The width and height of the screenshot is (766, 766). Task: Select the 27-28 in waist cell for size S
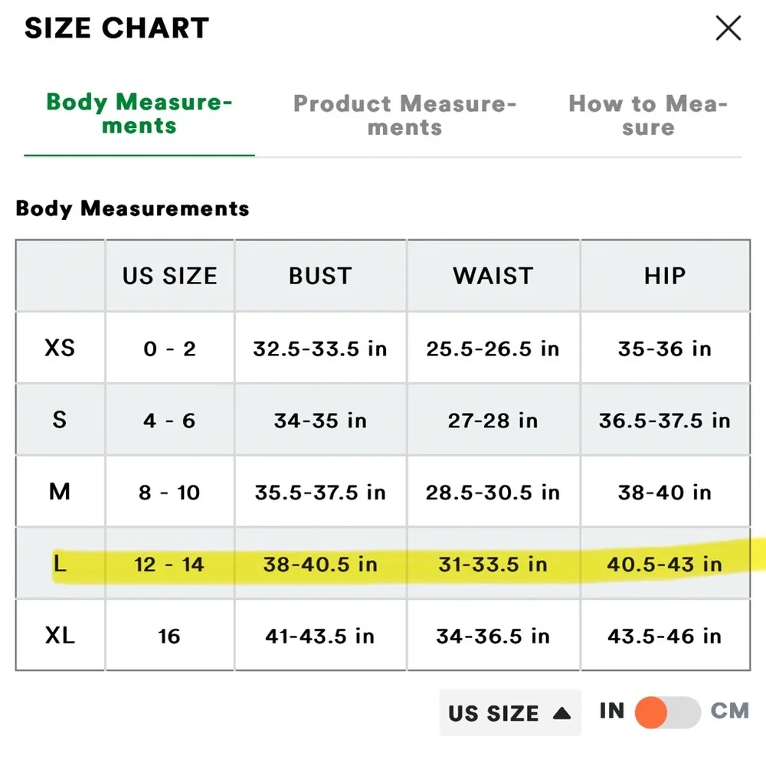tap(493, 420)
